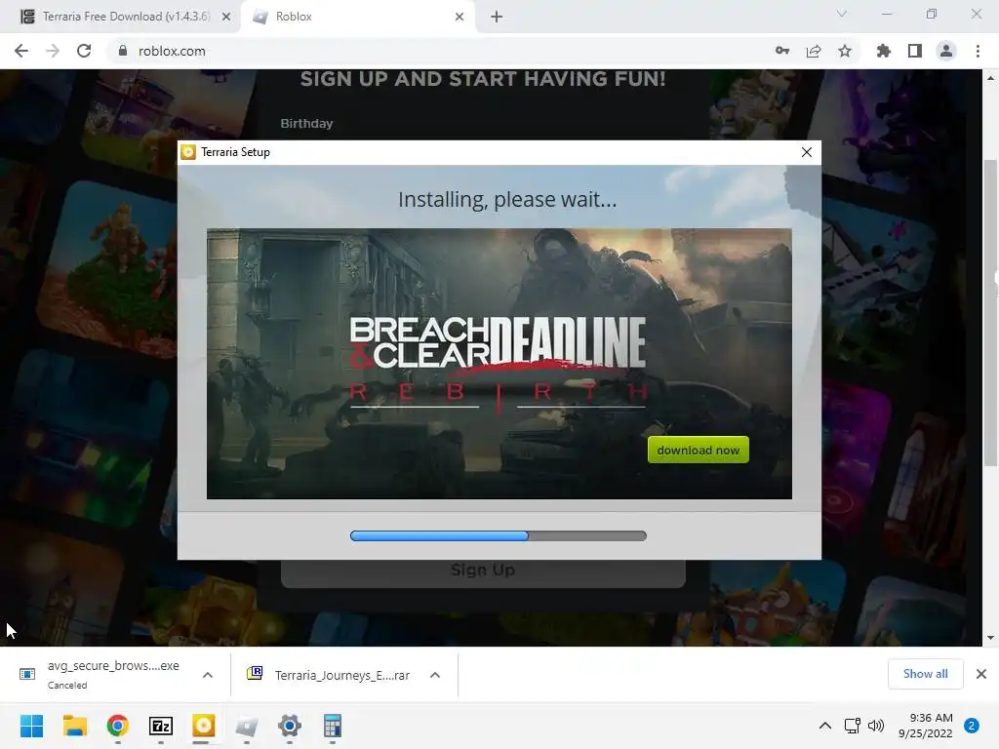The width and height of the screenshot is (999, 749).
Task: Go forward in browser history
Action: tap(53, 51)
